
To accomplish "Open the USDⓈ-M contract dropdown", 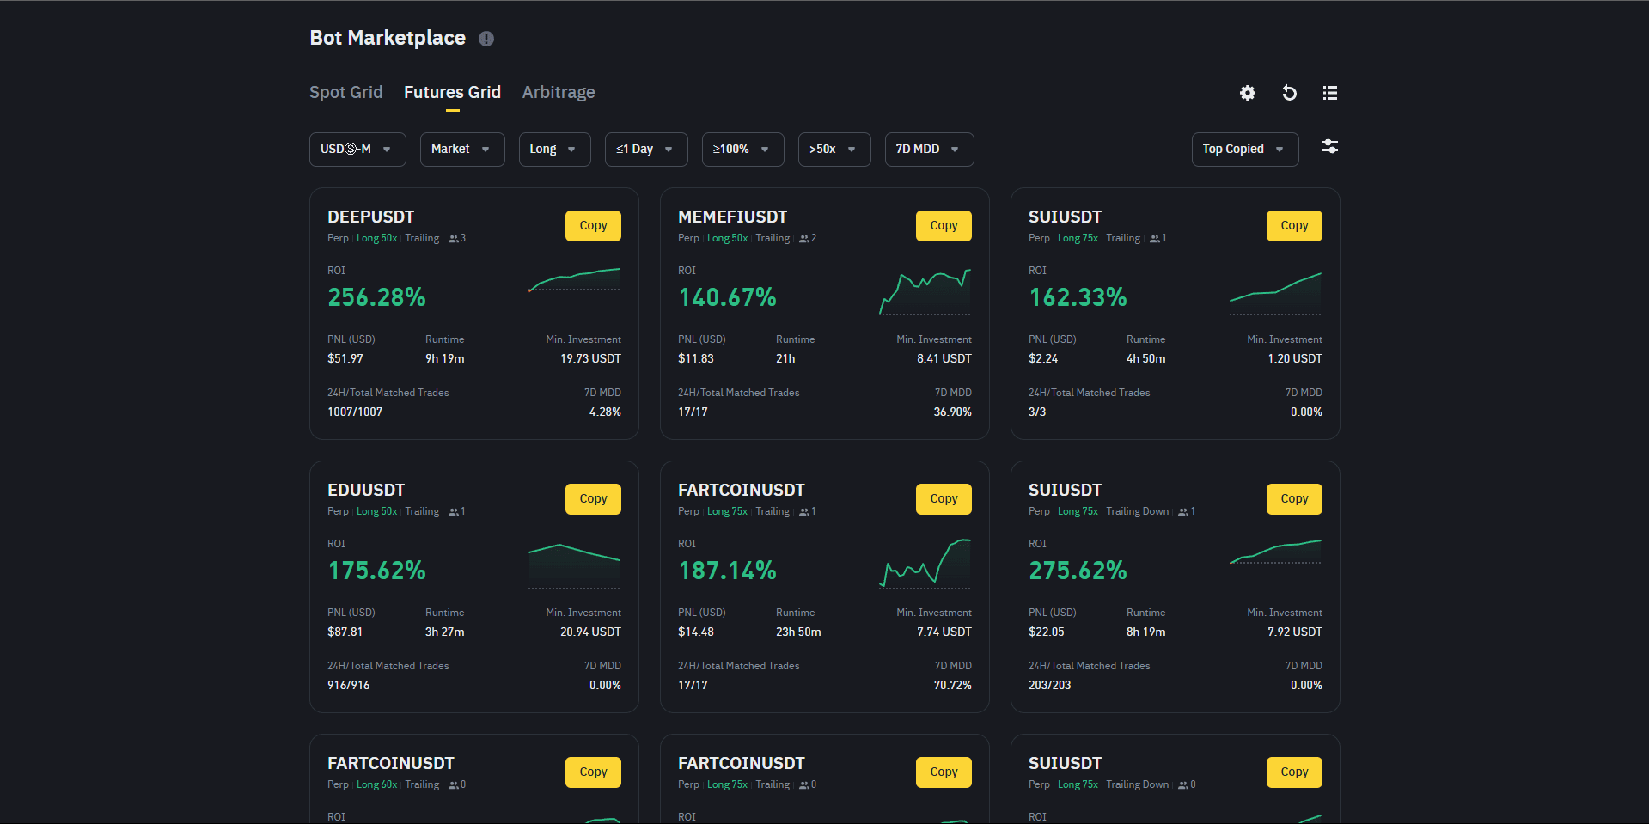I will (x=357, y=149).
